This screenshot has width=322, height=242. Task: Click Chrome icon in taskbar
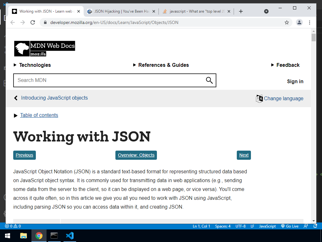click(39, 236)
